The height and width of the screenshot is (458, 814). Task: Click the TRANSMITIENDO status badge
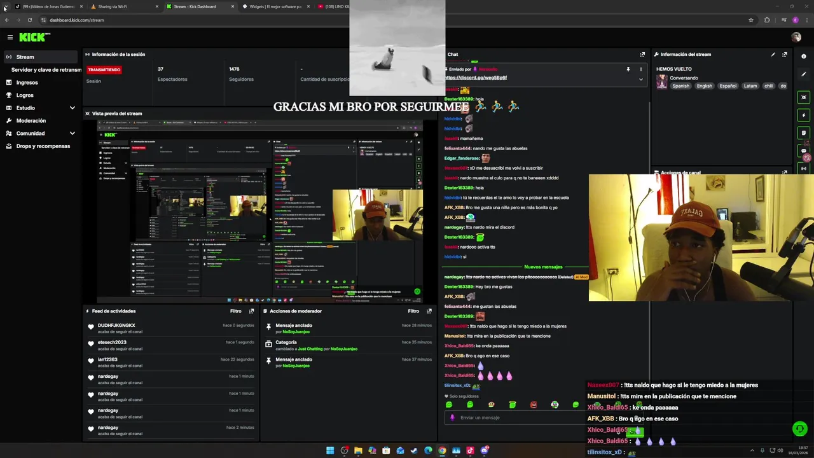tap(104, 69)
